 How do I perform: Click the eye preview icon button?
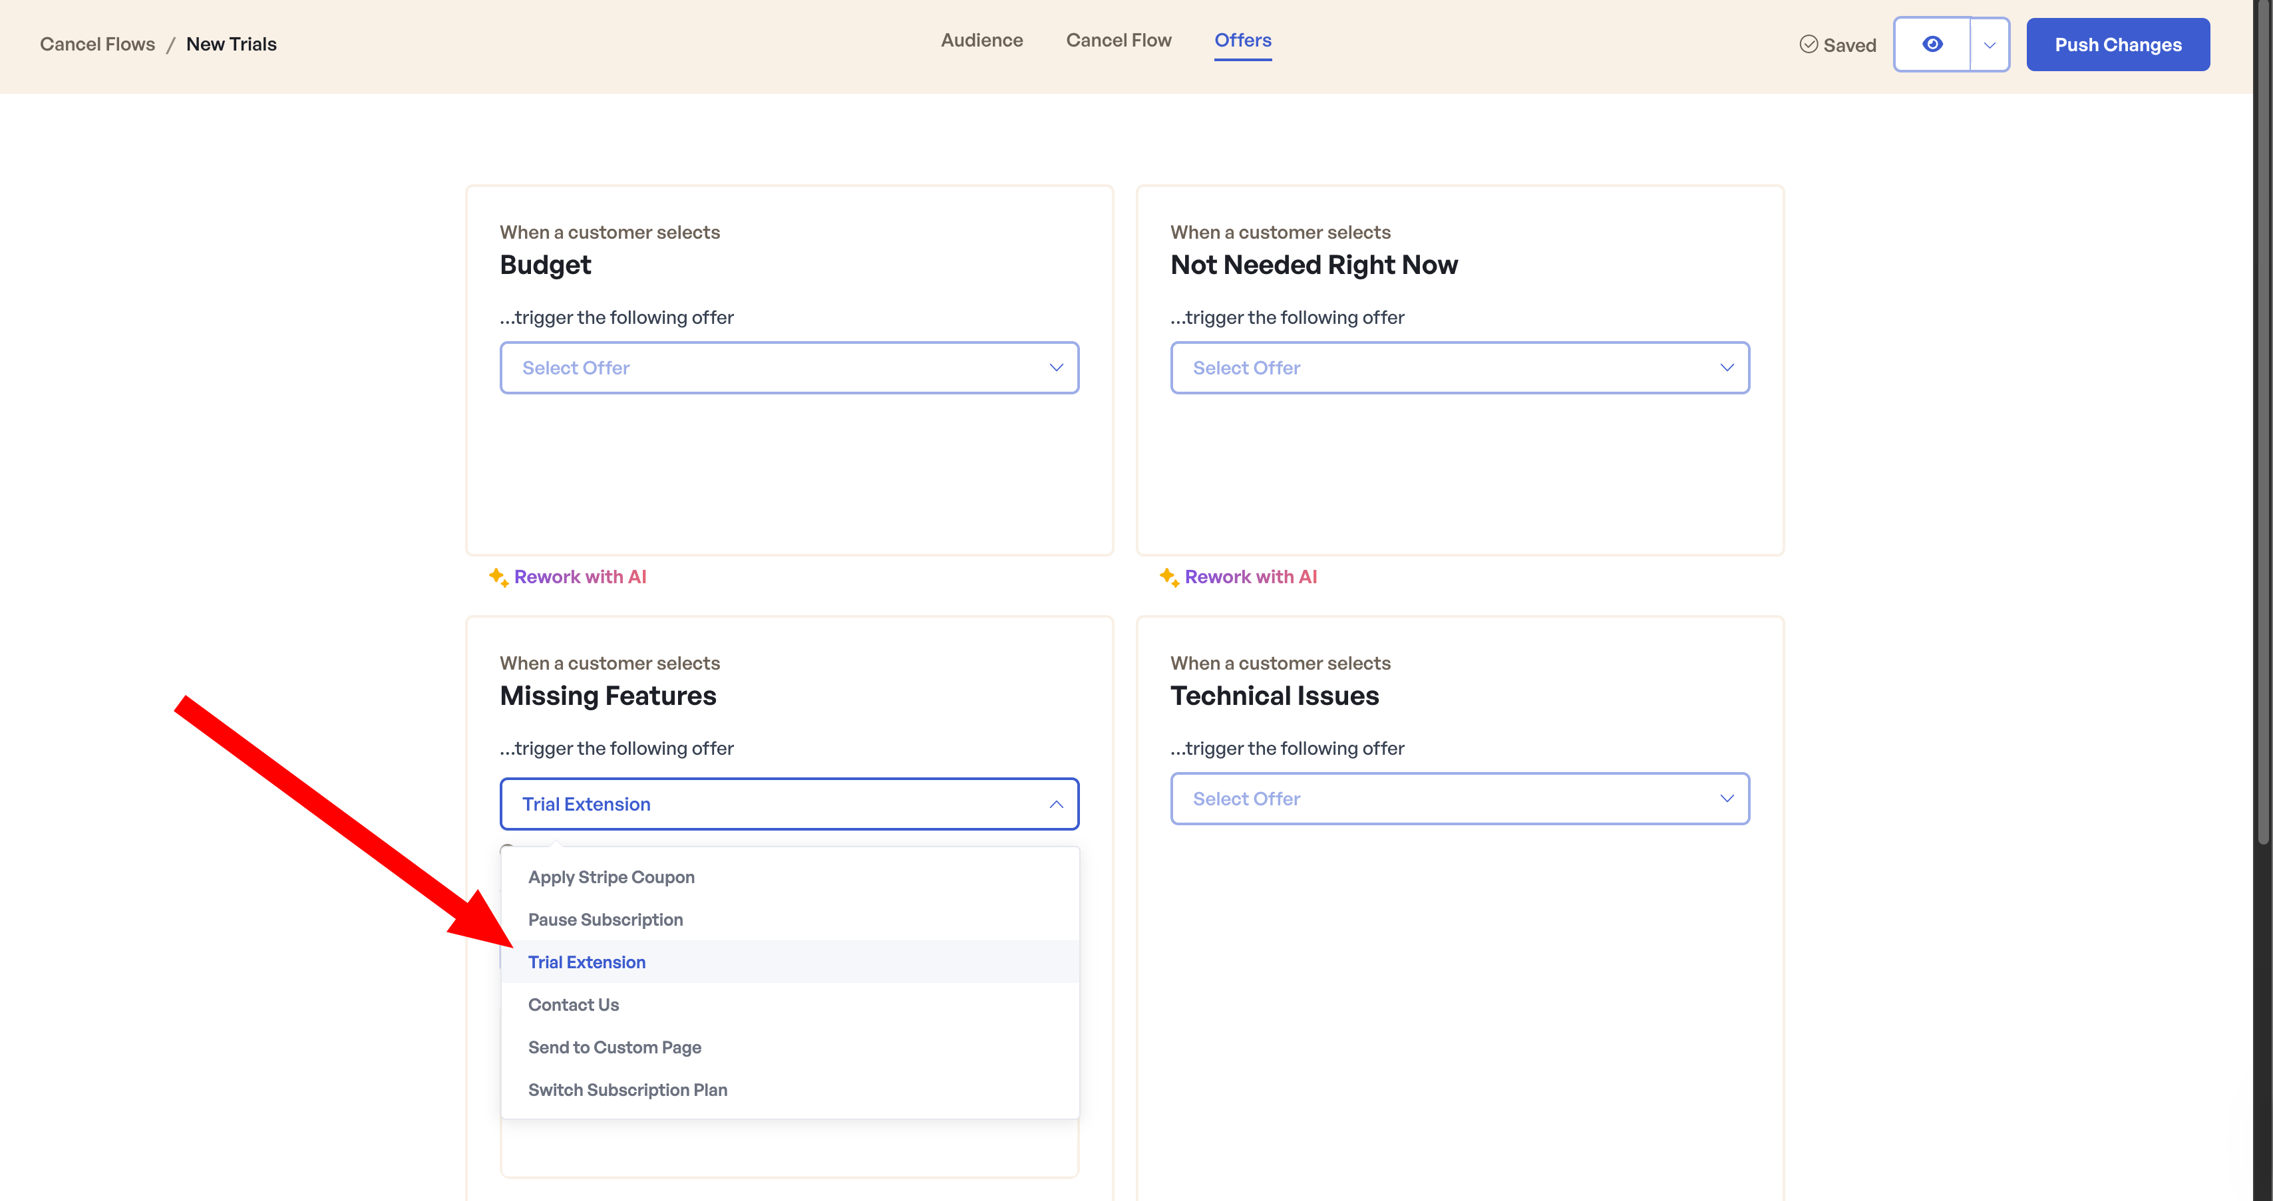[x=1932, y=45]
